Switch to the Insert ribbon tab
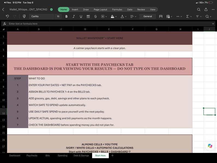Screen dimensions: 217x163 point(75,10)
